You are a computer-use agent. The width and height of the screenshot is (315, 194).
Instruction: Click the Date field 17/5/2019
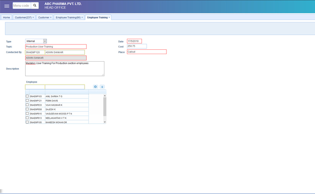click(x=134, y=41)
